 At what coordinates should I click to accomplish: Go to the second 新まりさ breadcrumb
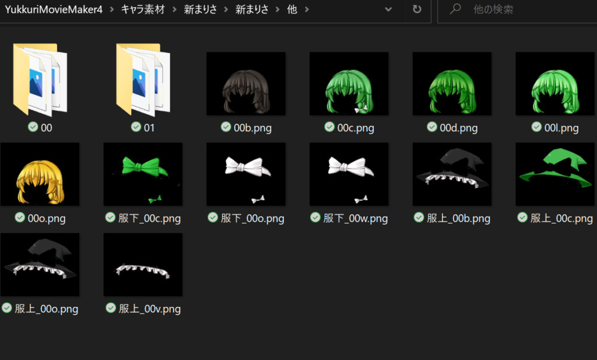pos(252,9)
